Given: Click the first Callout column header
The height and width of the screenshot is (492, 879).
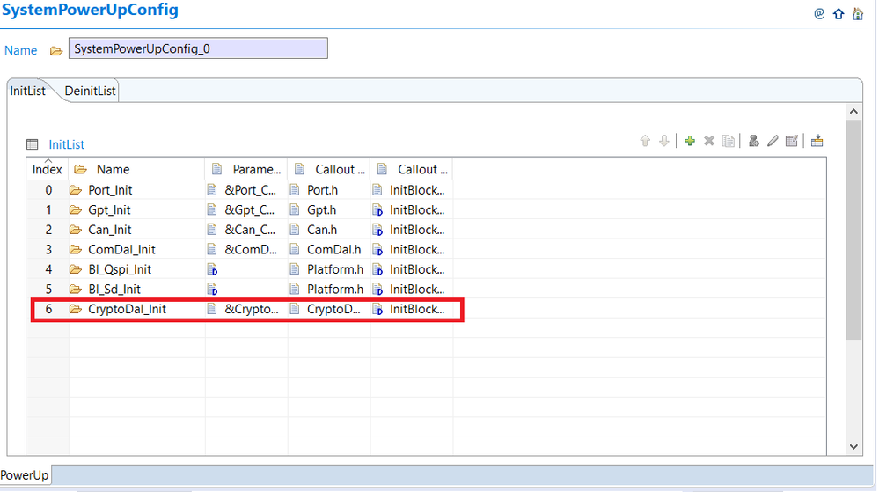Looking at the screenshot, I should [329, 169].
